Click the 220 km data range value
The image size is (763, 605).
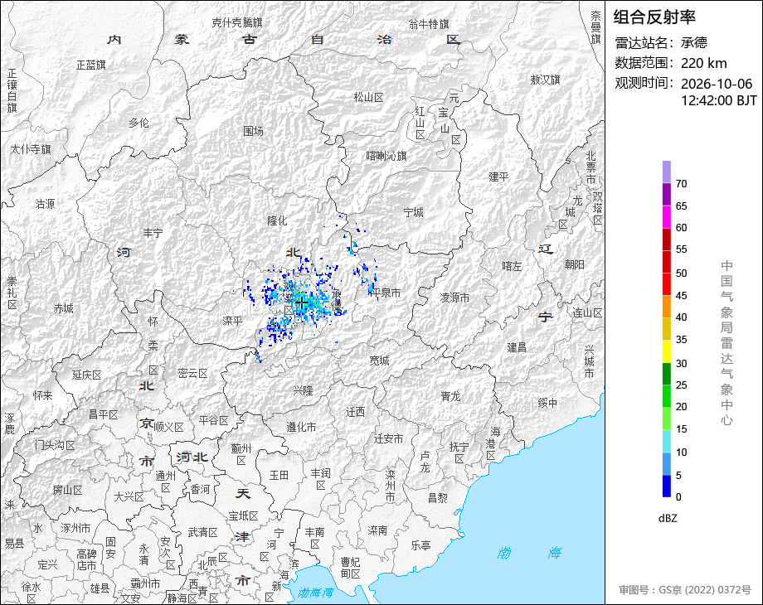pyautogui.click(x=703, y=63)
